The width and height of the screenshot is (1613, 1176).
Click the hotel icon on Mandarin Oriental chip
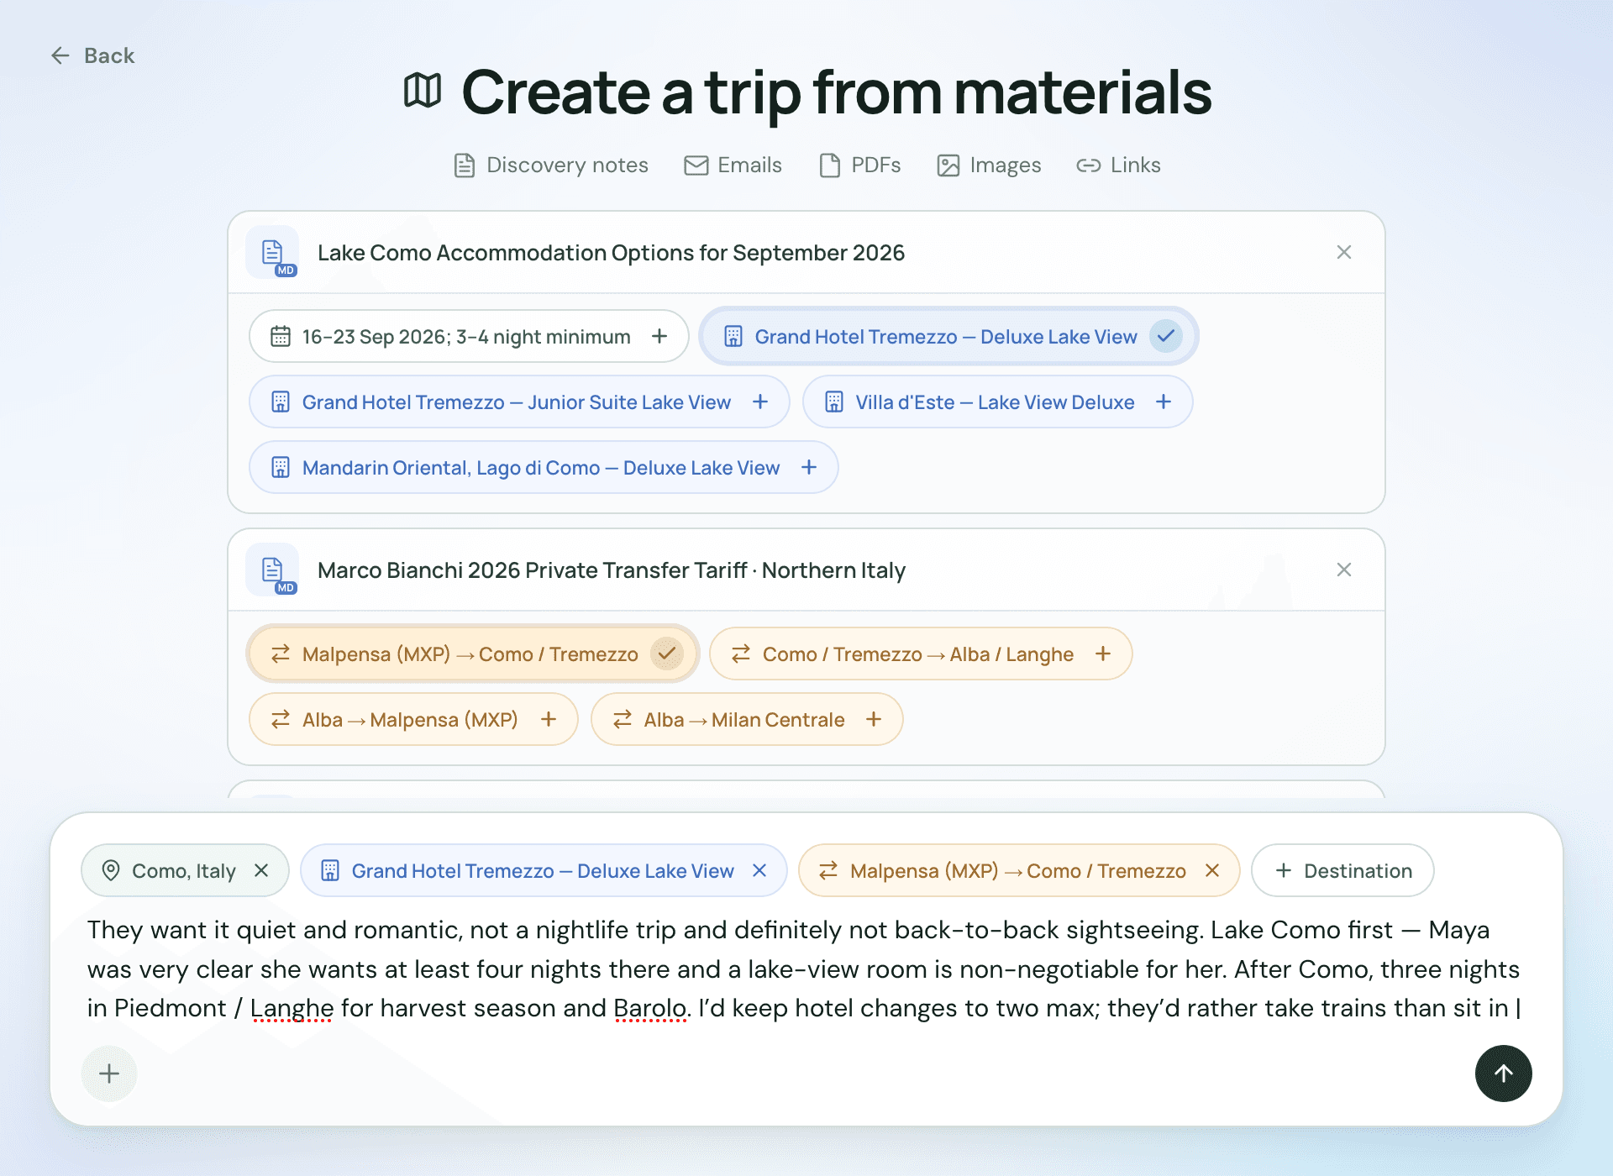281,467
